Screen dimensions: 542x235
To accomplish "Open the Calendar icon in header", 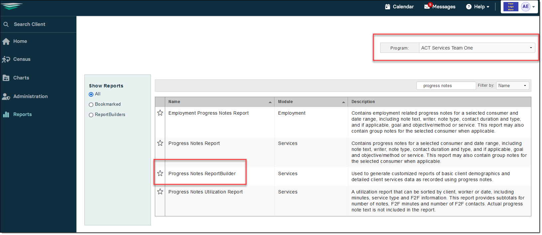I will pyautogui.click(x=387, y=7).
